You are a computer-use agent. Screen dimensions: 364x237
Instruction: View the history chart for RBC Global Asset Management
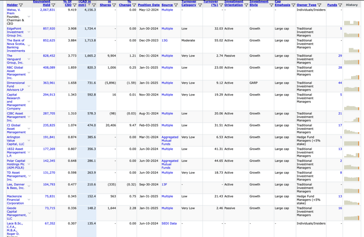click(352, 77)
